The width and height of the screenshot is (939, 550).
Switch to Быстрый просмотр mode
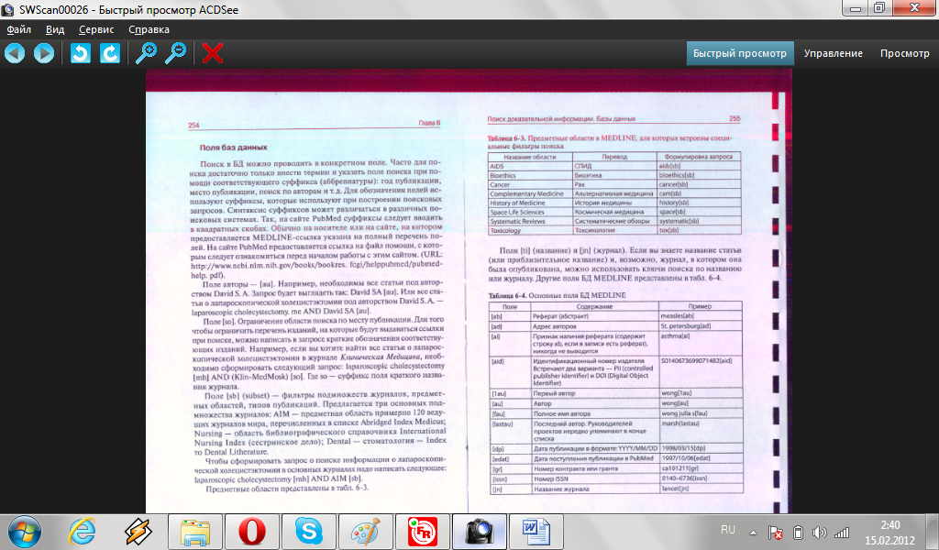740,53
